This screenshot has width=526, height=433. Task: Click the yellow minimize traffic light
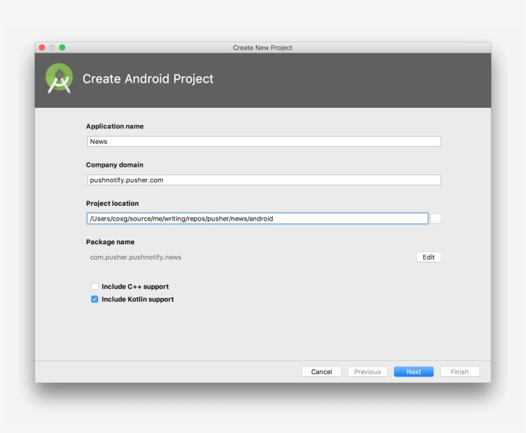pos(51,47)
